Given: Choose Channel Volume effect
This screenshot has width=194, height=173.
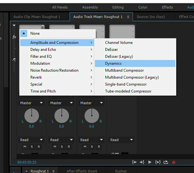Looking at the screenshot, I should [x=135, y=43].
